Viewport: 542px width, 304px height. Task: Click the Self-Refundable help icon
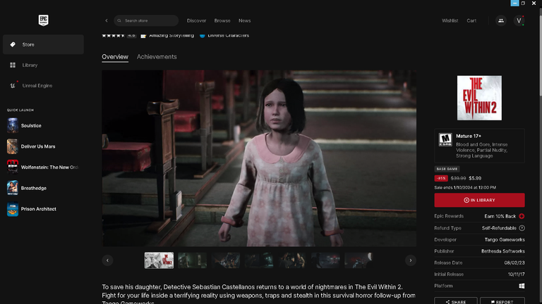pos(522,228)
